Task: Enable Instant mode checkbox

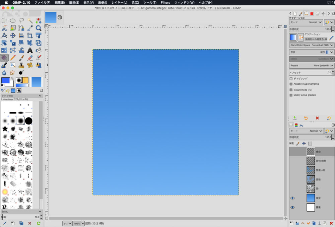Action: [x=291, y=90]
